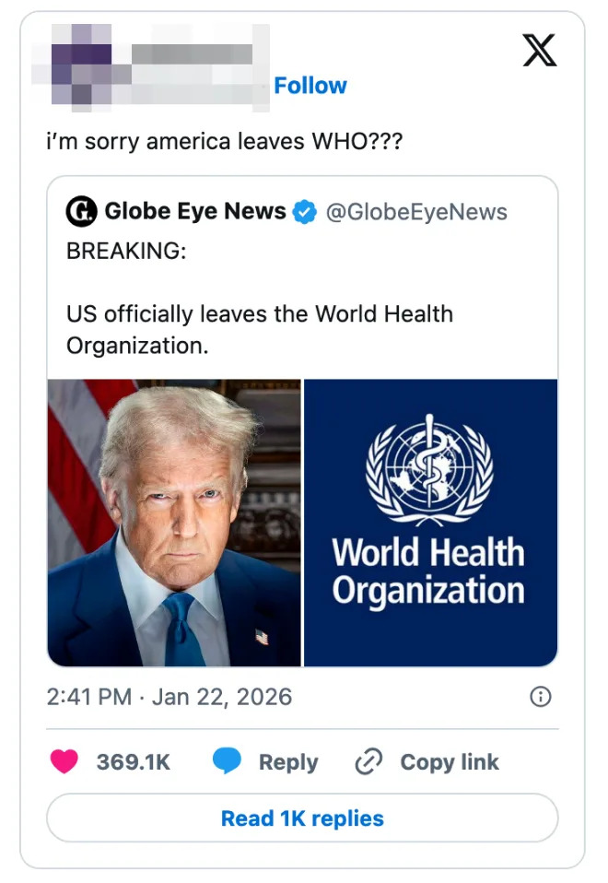Click the Follow button

click(x=310, y=86)
